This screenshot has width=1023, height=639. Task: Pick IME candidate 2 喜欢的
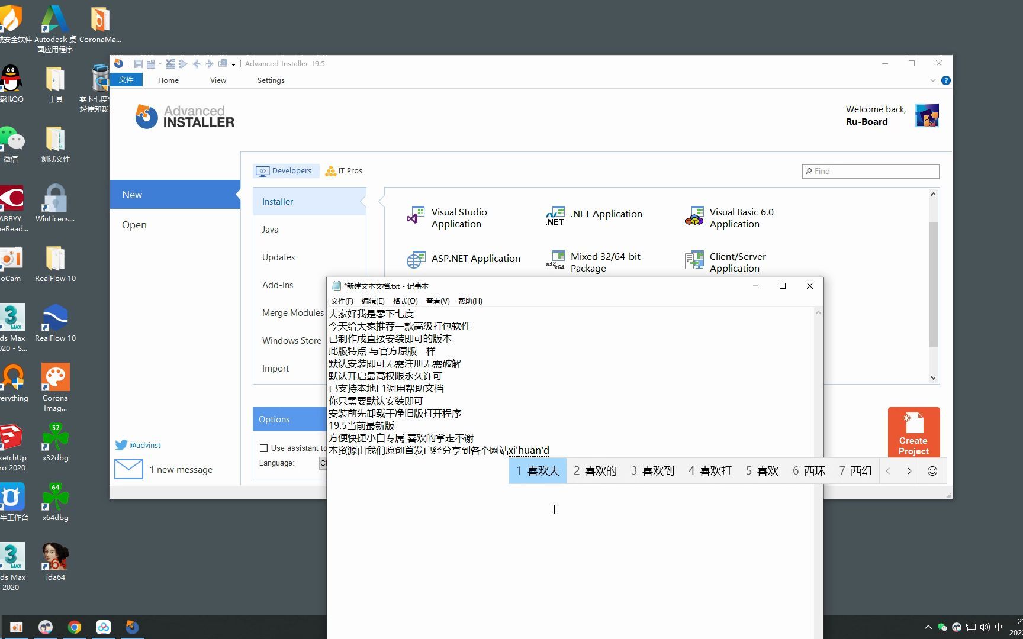tap(595, 471)
